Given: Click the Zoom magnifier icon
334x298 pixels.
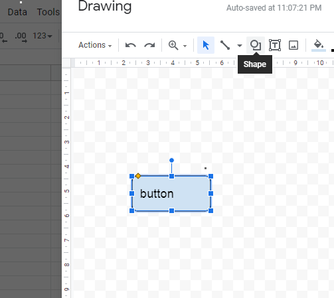Looking at the screenshot, I should point(173,45).
